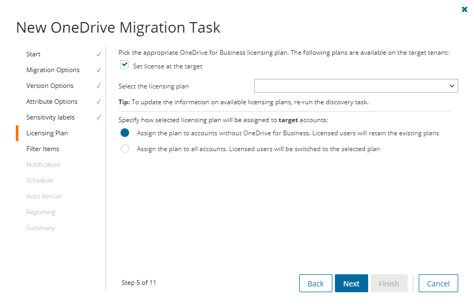The height and width of the screenshot is (308, 474).
Task: Click the green checkmark next to Attribute Options
Action: coord(98,101)
